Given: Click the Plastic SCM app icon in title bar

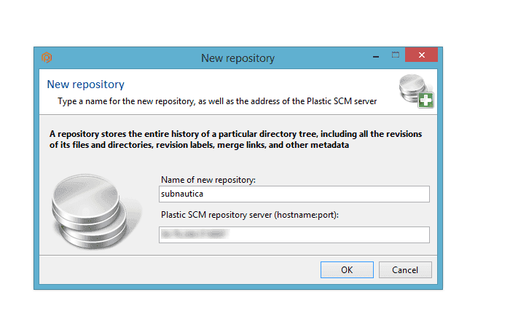Looking at the screenshot, I should pos(47,58).
